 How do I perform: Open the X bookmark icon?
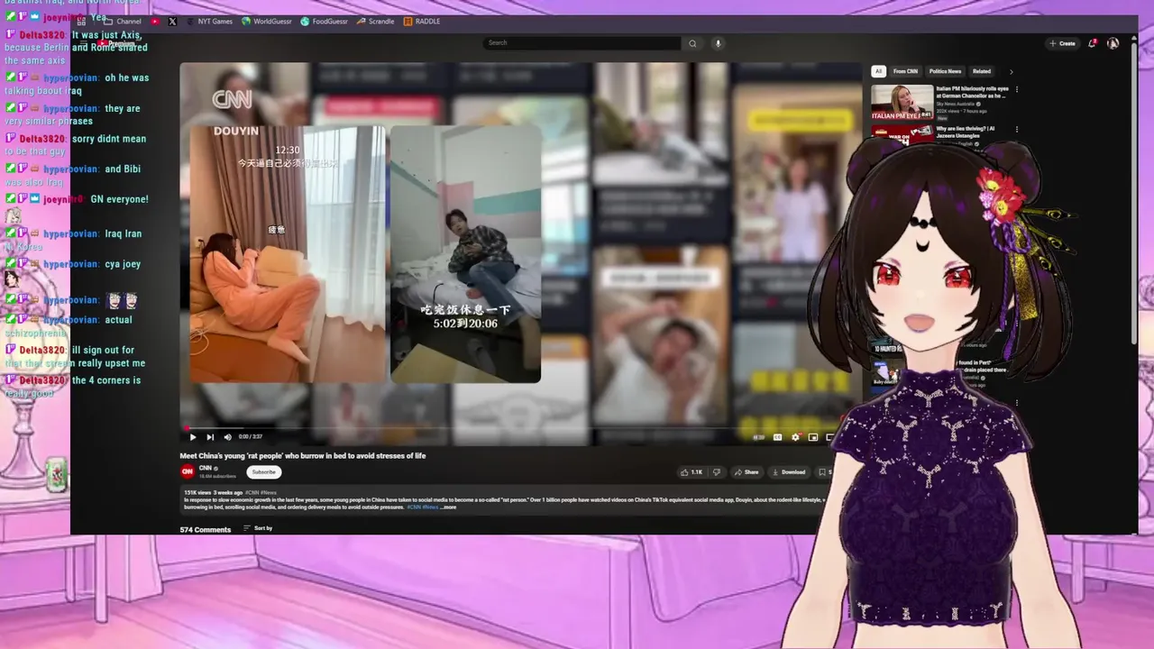[x=172, y=21]
